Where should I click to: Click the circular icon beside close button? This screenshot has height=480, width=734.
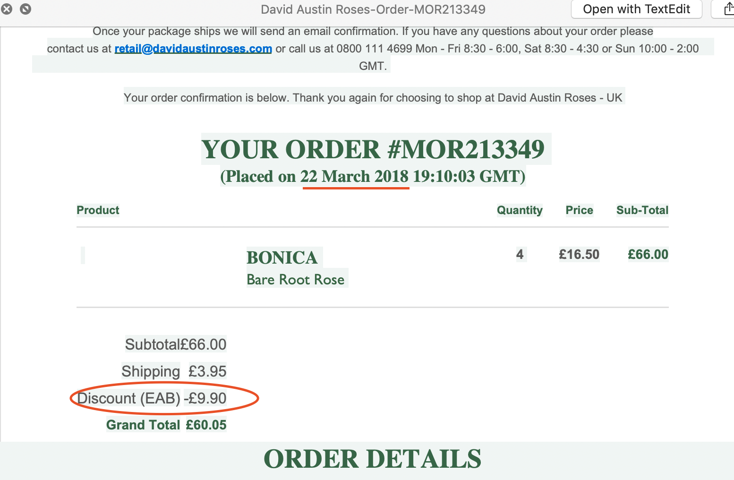click(x=26, y=9)
